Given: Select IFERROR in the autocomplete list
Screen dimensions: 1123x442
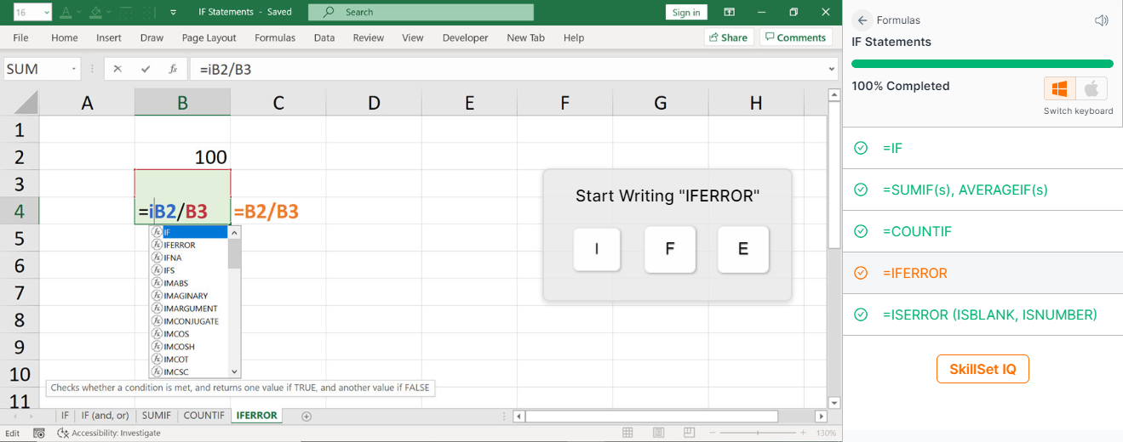Looking at the screenshot, I should pyautogui.click(x=189, y=245).
